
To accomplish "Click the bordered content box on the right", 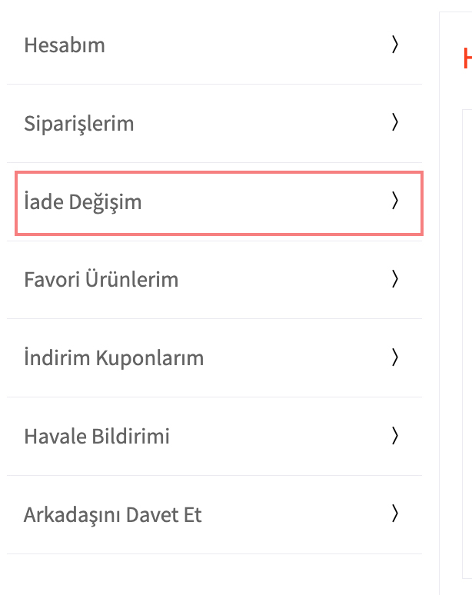I will click(466, 346).
